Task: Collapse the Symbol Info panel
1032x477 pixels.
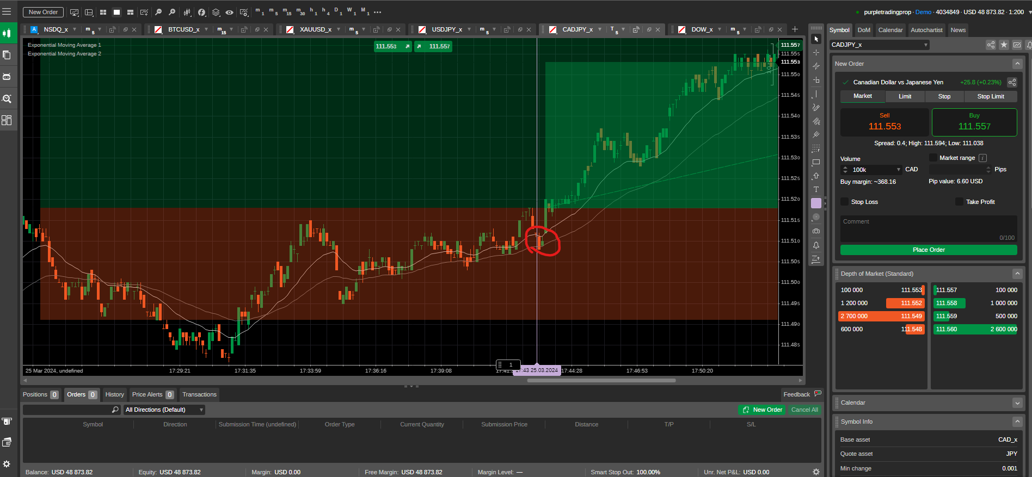Action: 1017,422
